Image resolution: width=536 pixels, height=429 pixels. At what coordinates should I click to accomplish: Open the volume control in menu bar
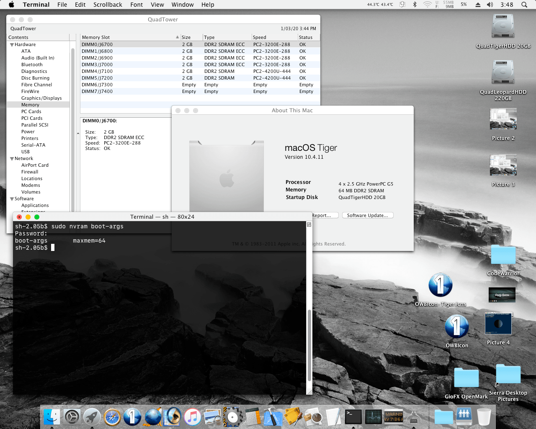pyautogui.click(x=490, y=5)
